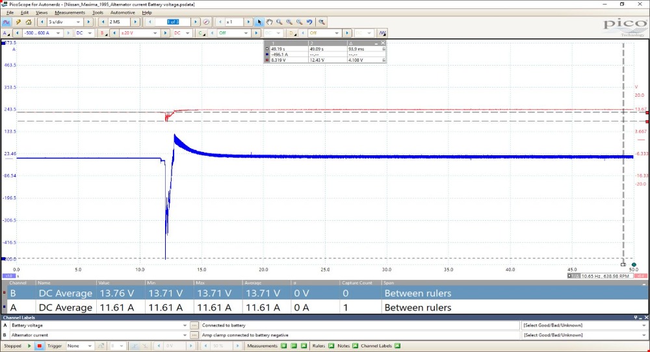The width and height of the screenshot is (650, 352).
Task: Toggle the Notes panel display
Action: tap(355, 346)
